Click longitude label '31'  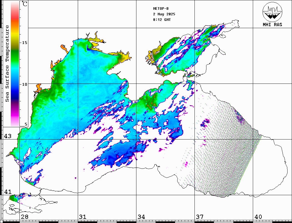click(83, 217)
